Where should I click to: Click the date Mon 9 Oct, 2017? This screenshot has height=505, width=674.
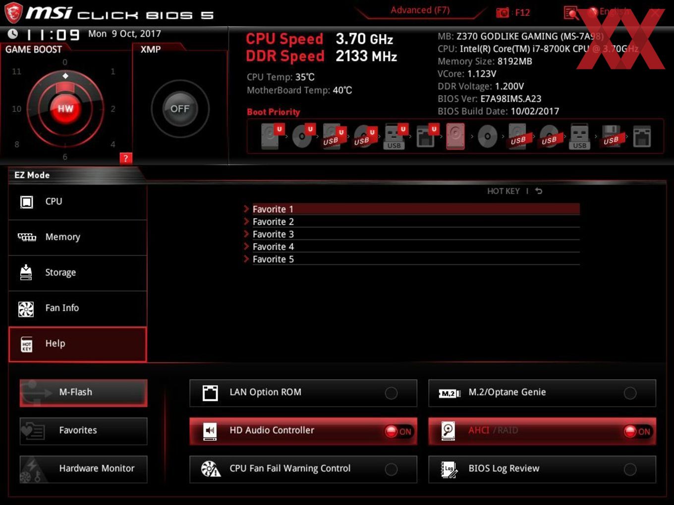[124, 34]
